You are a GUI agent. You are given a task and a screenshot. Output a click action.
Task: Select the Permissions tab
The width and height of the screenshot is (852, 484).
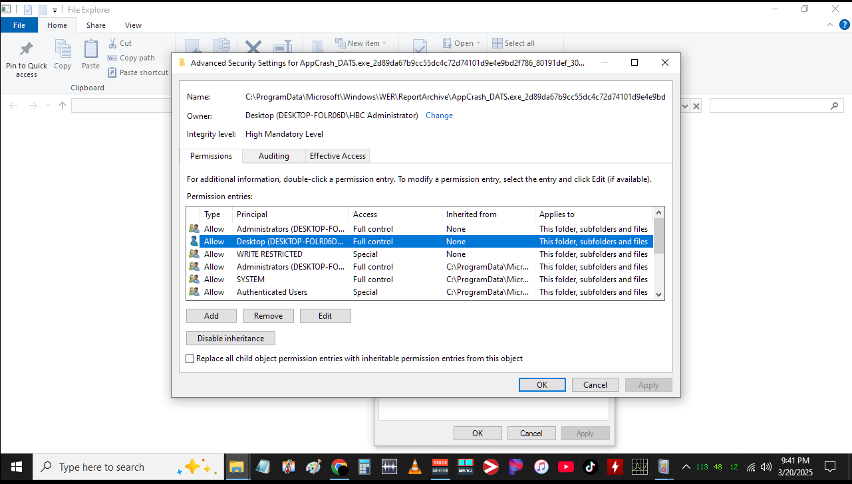(x=211, y=156)
